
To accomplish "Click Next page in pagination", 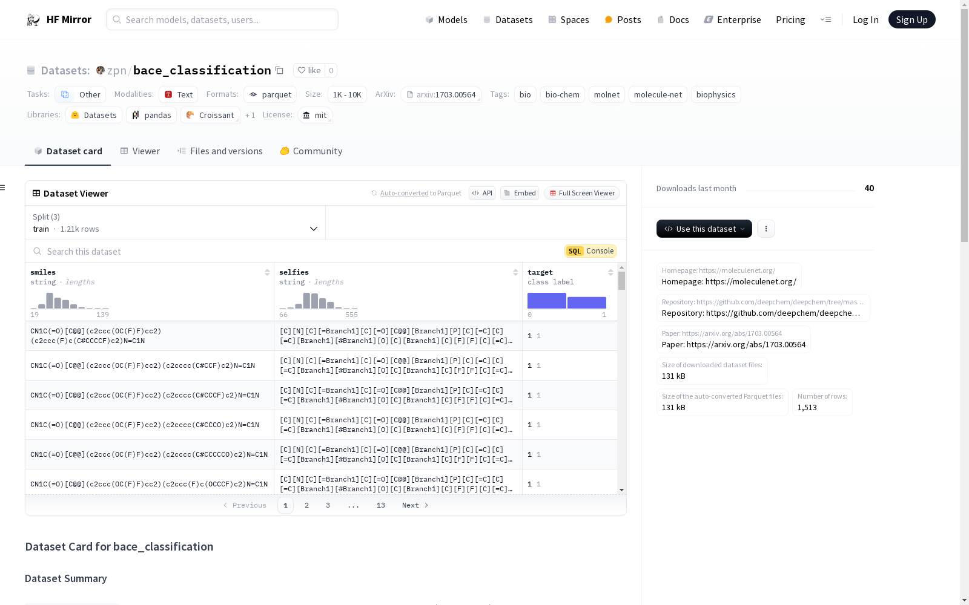I will click(x=415, y=505).
